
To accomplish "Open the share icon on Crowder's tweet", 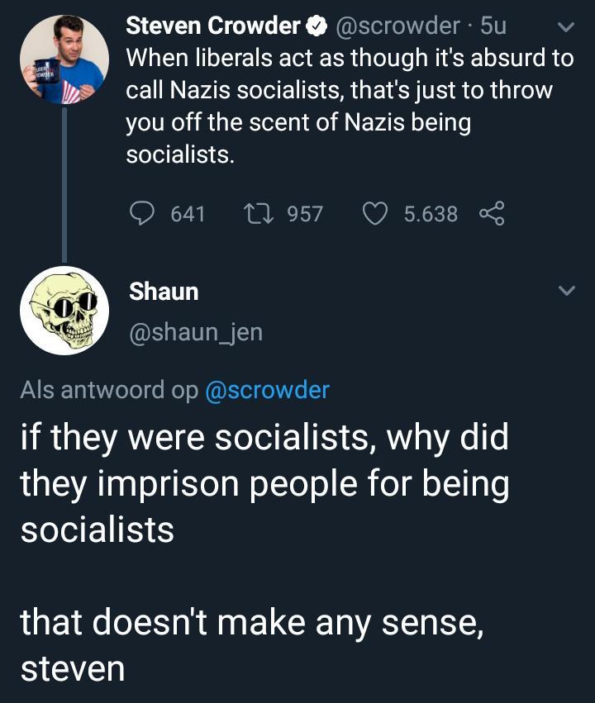I will coord(491,214).
